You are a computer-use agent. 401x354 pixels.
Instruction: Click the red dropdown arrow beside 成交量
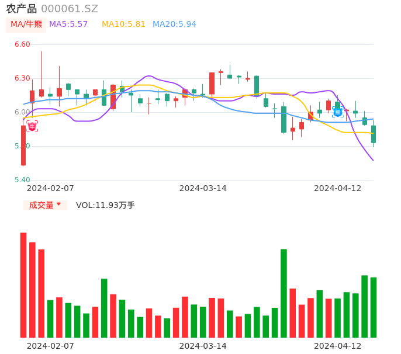[58, 204]
